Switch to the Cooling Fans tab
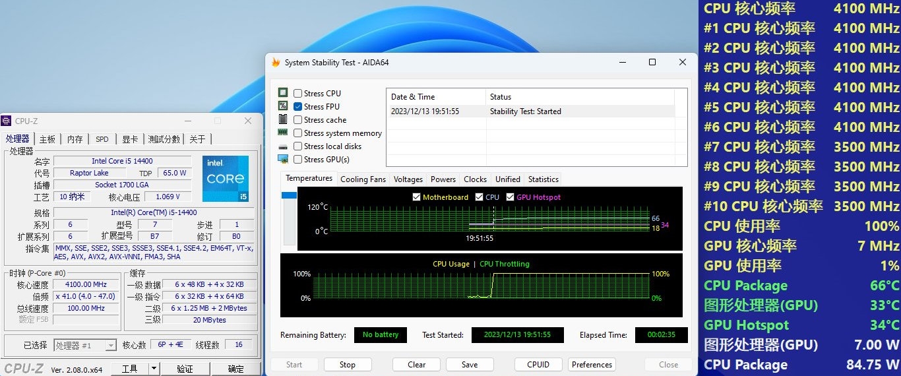Screen dimensions: 901x376 (363, 179)
